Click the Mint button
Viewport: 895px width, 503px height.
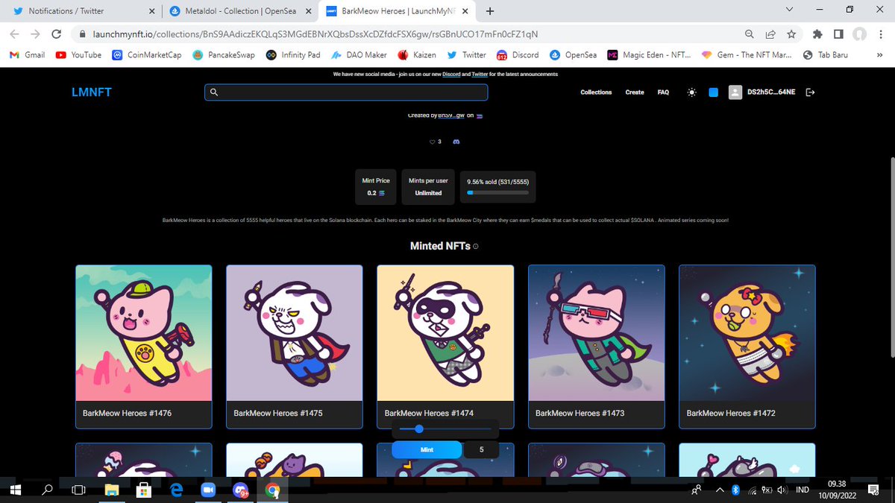coord(427,450)
